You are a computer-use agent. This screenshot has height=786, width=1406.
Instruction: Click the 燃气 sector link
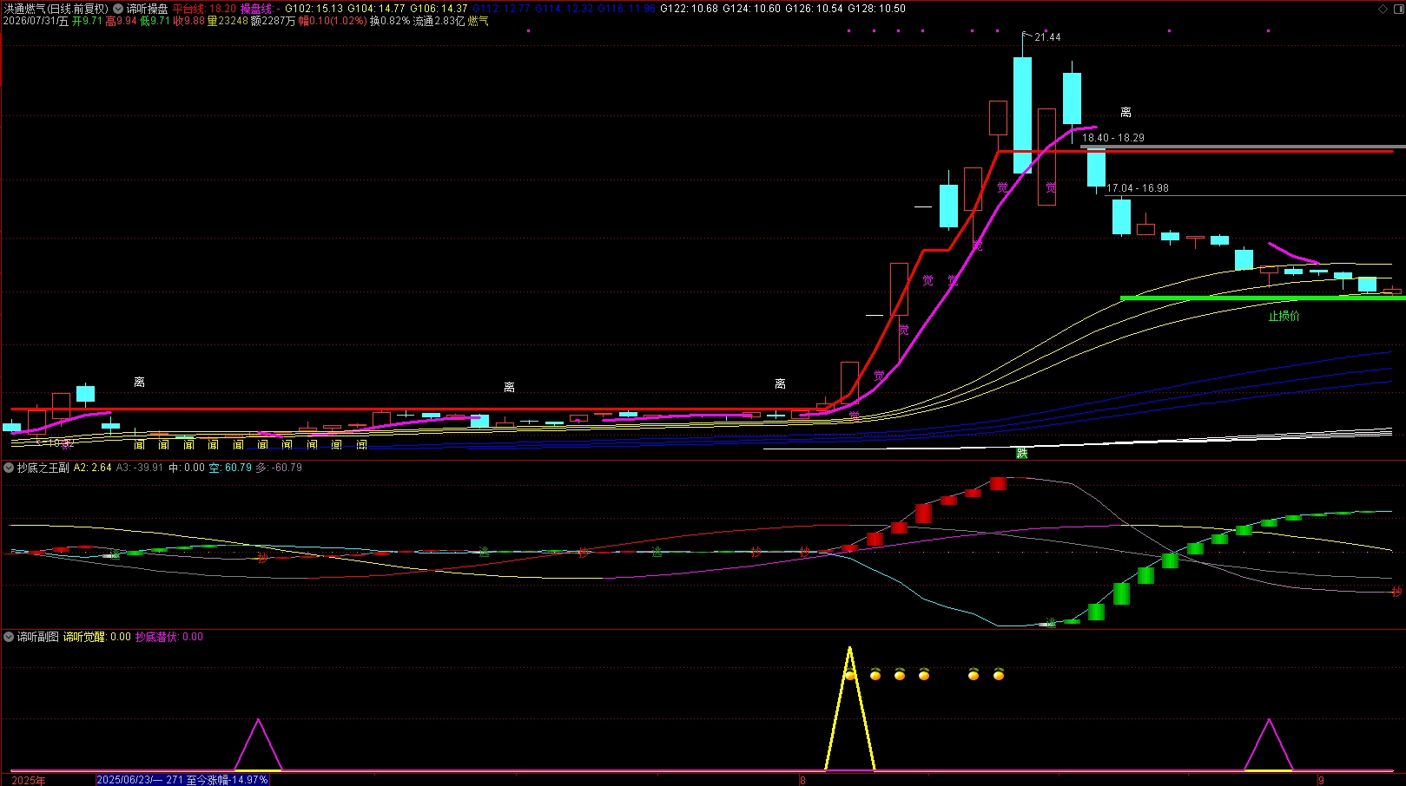pyautogui.click(x=479, y=21)
